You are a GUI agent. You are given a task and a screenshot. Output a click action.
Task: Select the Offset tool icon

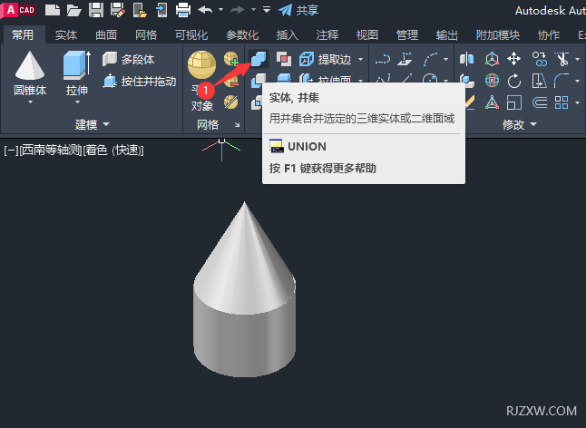coord(540,102)
